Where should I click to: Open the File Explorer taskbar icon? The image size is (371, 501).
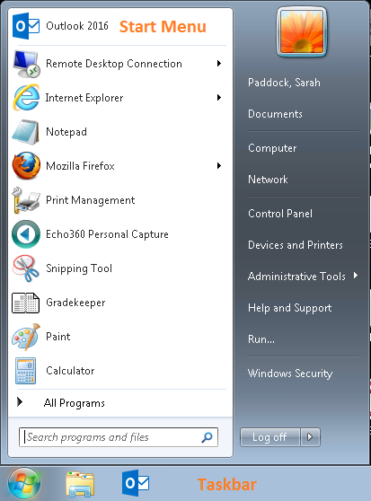pyautogui.click(x=80, y=484)
